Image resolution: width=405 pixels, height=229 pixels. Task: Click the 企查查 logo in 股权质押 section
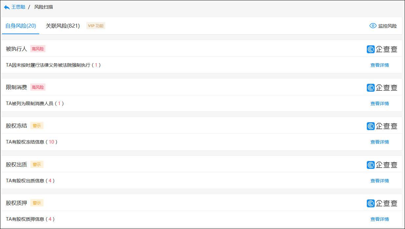coord(382,203)
